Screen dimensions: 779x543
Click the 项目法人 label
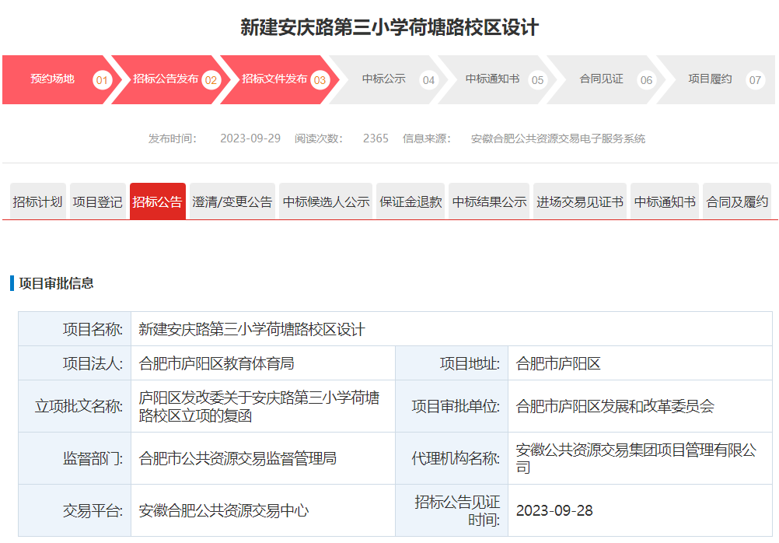93,363
